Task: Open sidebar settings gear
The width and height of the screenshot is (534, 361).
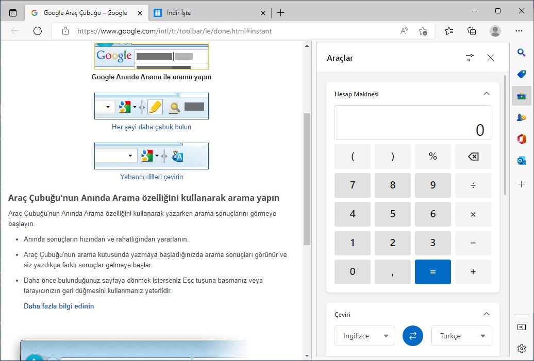Action: 522,349
